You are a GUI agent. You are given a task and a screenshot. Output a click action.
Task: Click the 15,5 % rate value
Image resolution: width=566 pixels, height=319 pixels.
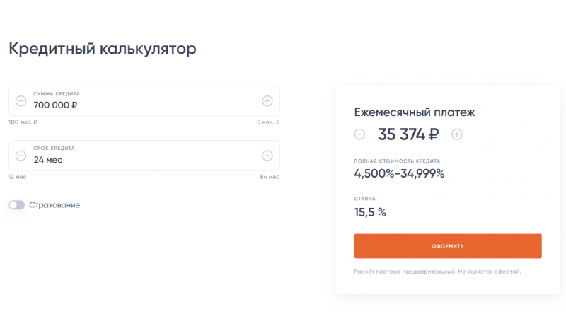(x=370, y=212)
